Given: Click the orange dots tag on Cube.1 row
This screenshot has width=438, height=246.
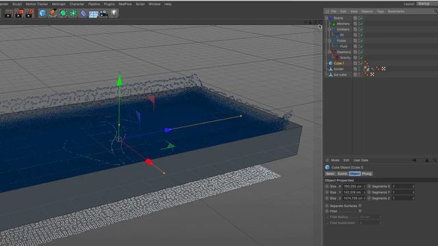Looking at the screenshot, I should click(366, 64).
